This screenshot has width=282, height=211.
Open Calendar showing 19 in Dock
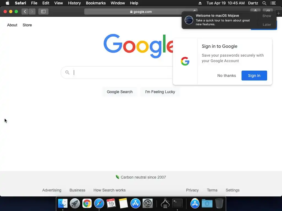pyautogui.click(x=111, y=203)
